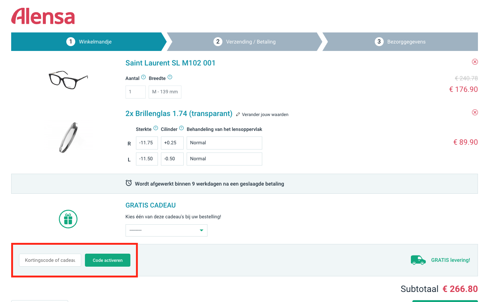Click the clock icon in processing notice
The image size is (488, 302).
pyautogui.click(x=129, y=183)
